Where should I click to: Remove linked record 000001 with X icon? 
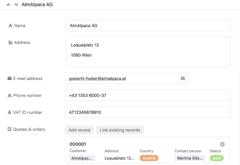click(222, 144)
